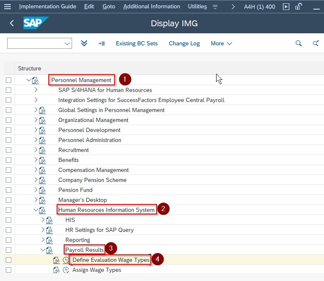Open documentation icon for Manager's Desktop
This screenshot has width=324, height=281.
click(42, 200)
